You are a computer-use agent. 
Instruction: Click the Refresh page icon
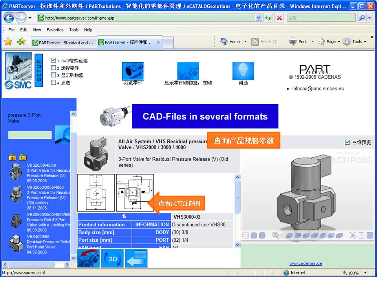point(268,18)
